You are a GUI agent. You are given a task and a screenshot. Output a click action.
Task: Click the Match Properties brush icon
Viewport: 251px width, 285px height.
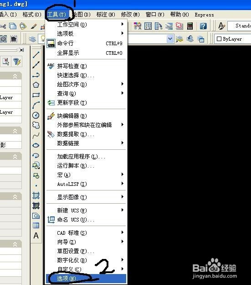pyautogui.click(x=34, y=26)
